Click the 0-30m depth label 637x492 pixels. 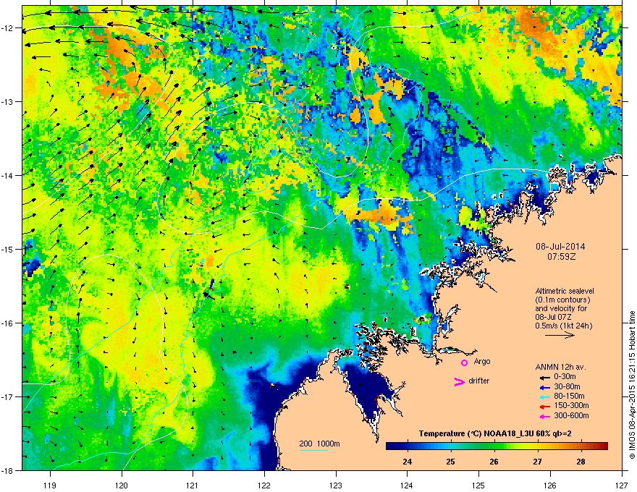pyautogui.click(x=565, y=378)
